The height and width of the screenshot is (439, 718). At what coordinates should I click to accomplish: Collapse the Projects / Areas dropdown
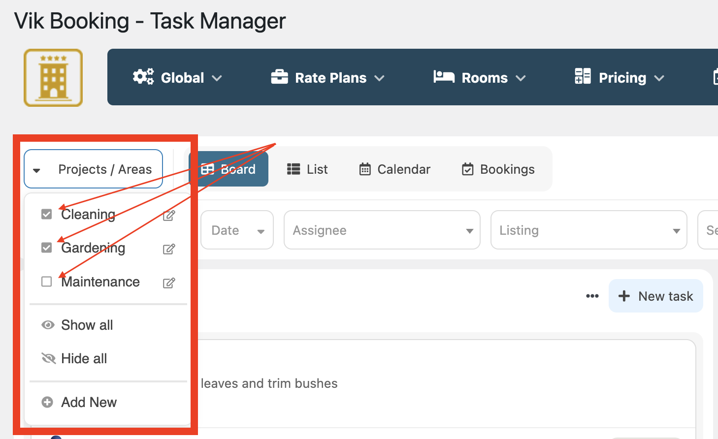click(x=94, y=169)
